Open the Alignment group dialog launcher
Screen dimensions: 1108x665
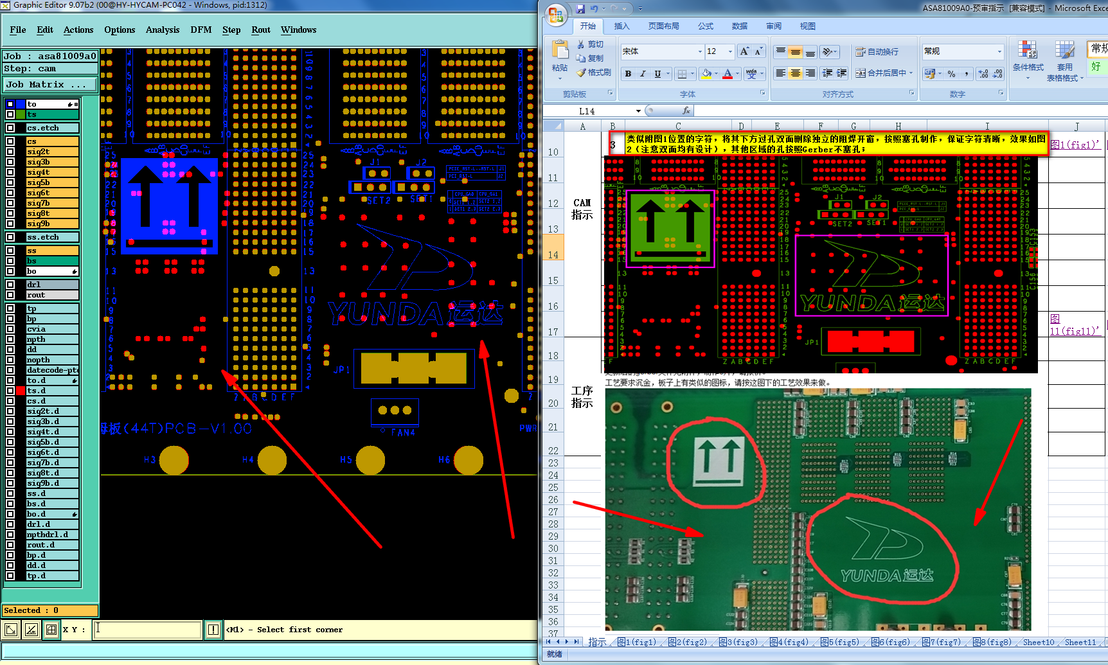point(911,93)
